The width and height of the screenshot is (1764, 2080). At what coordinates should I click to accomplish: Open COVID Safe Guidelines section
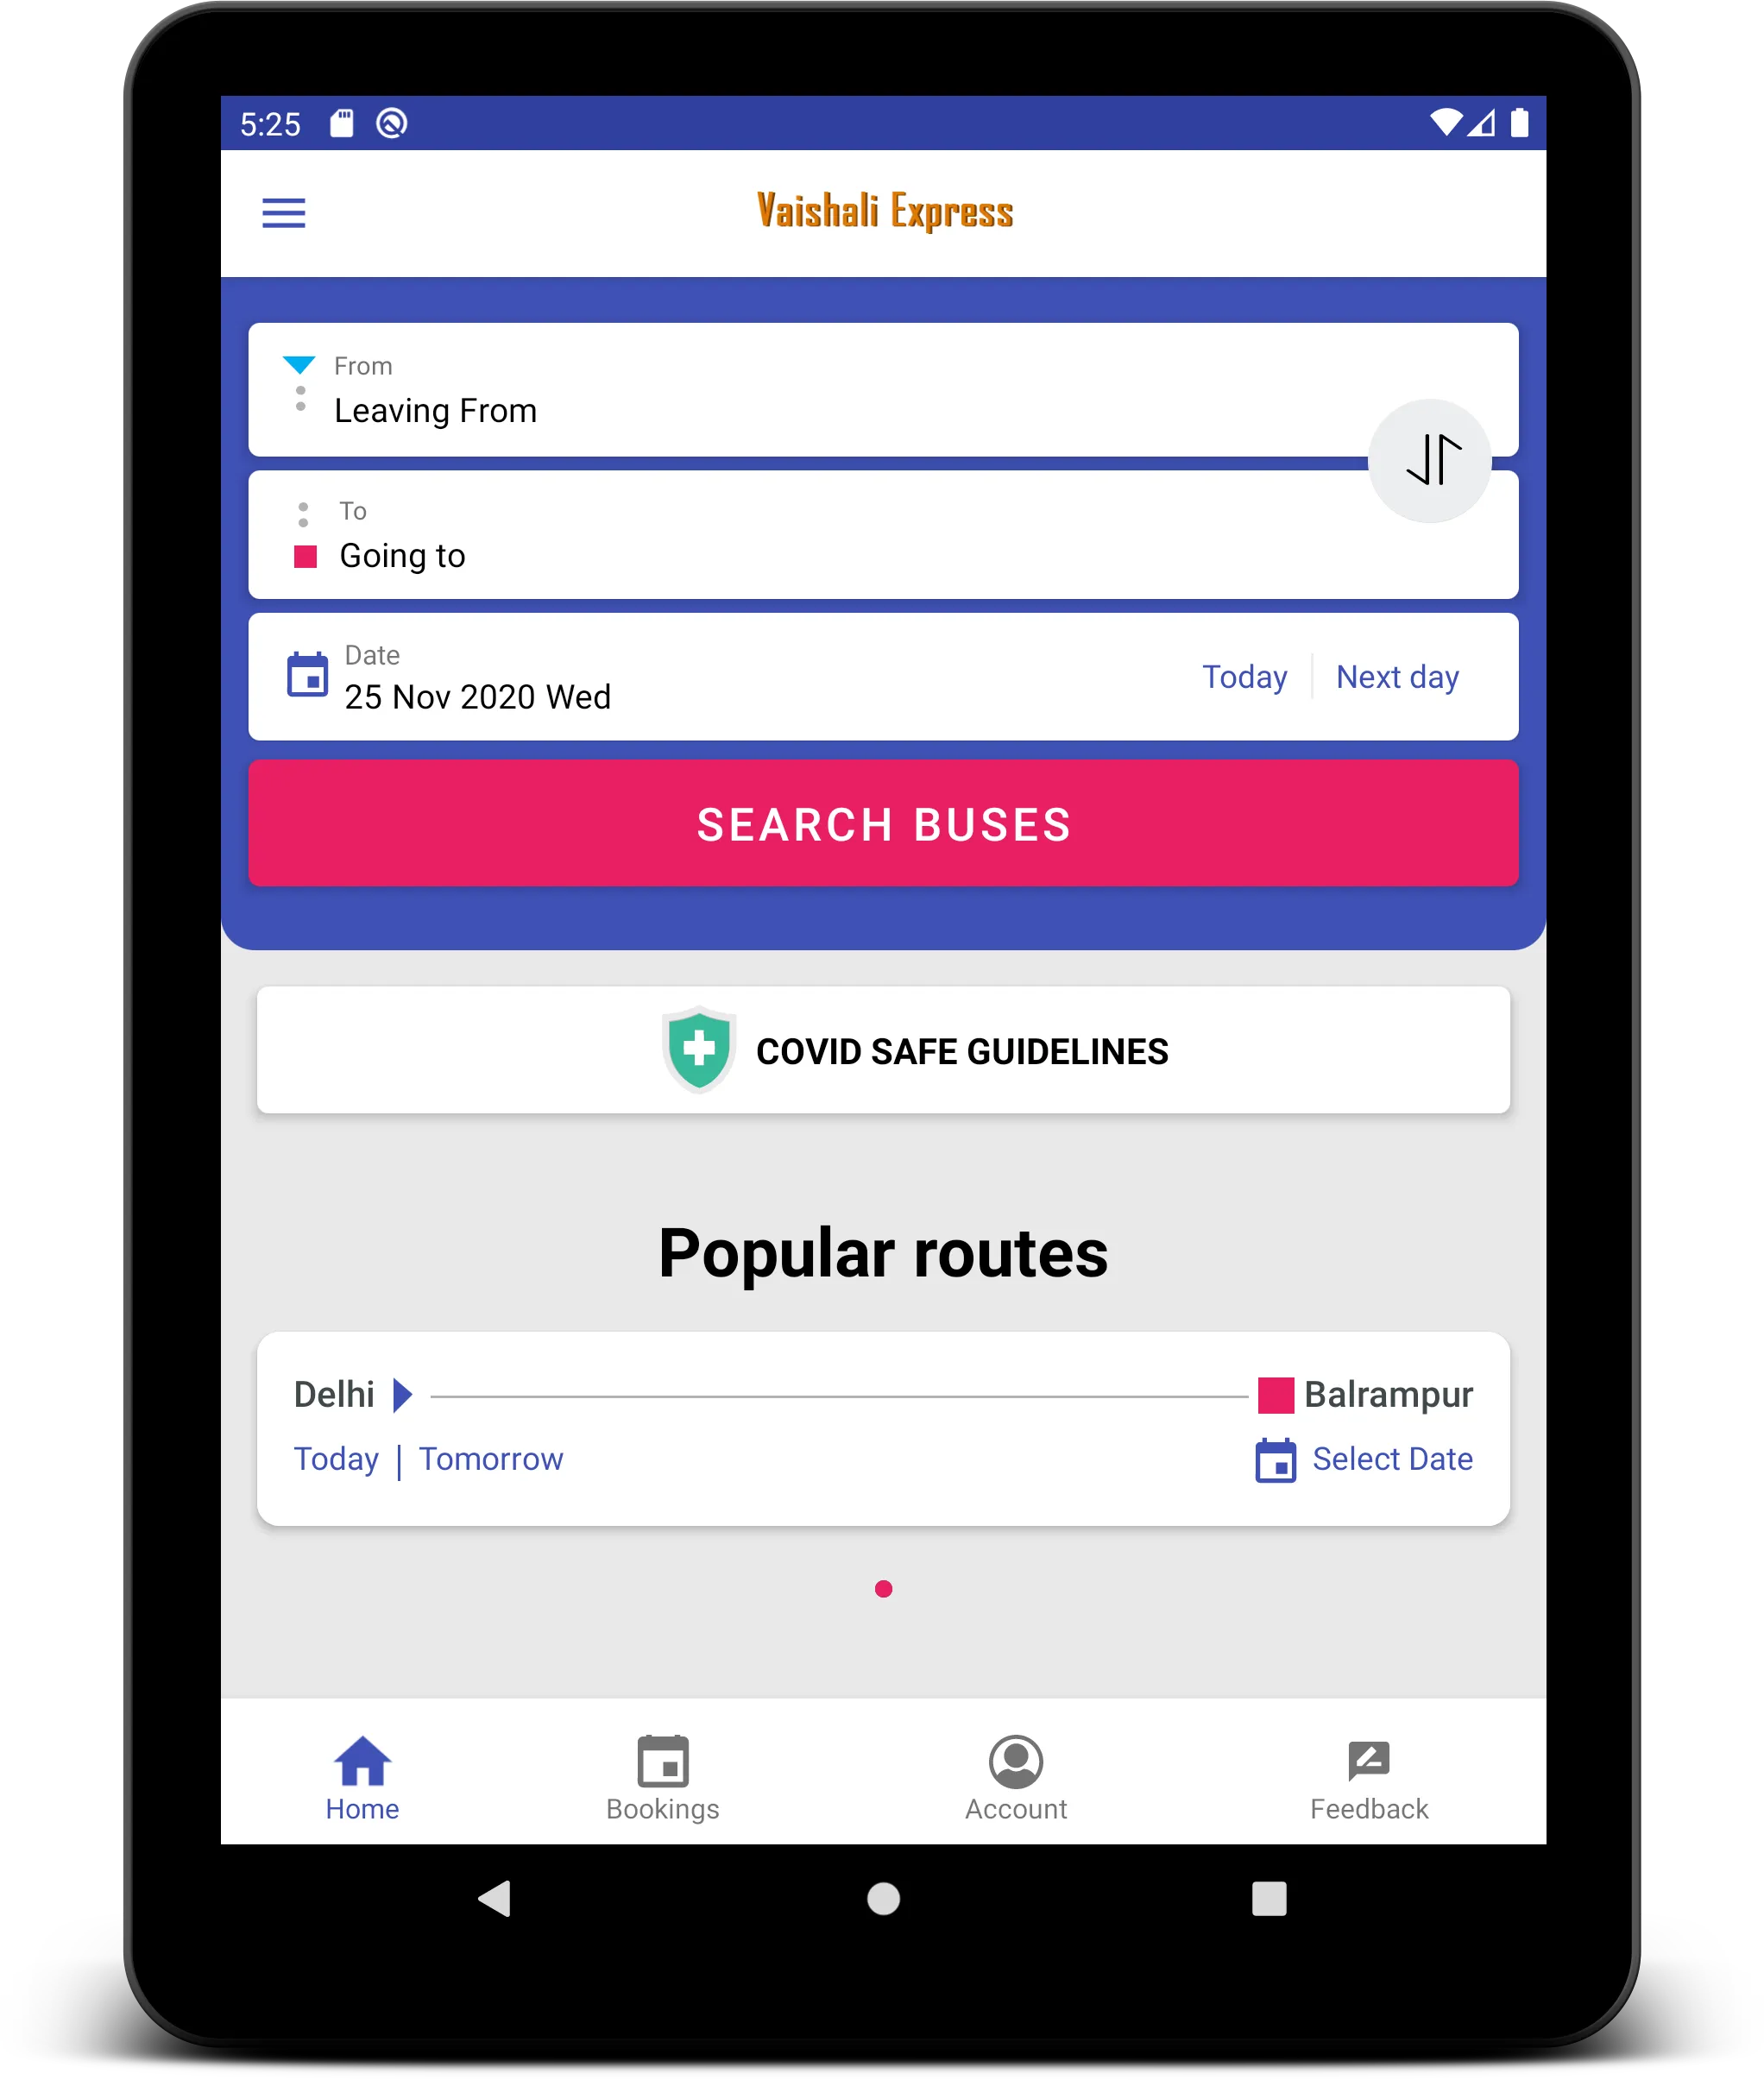click(884, 1049)
